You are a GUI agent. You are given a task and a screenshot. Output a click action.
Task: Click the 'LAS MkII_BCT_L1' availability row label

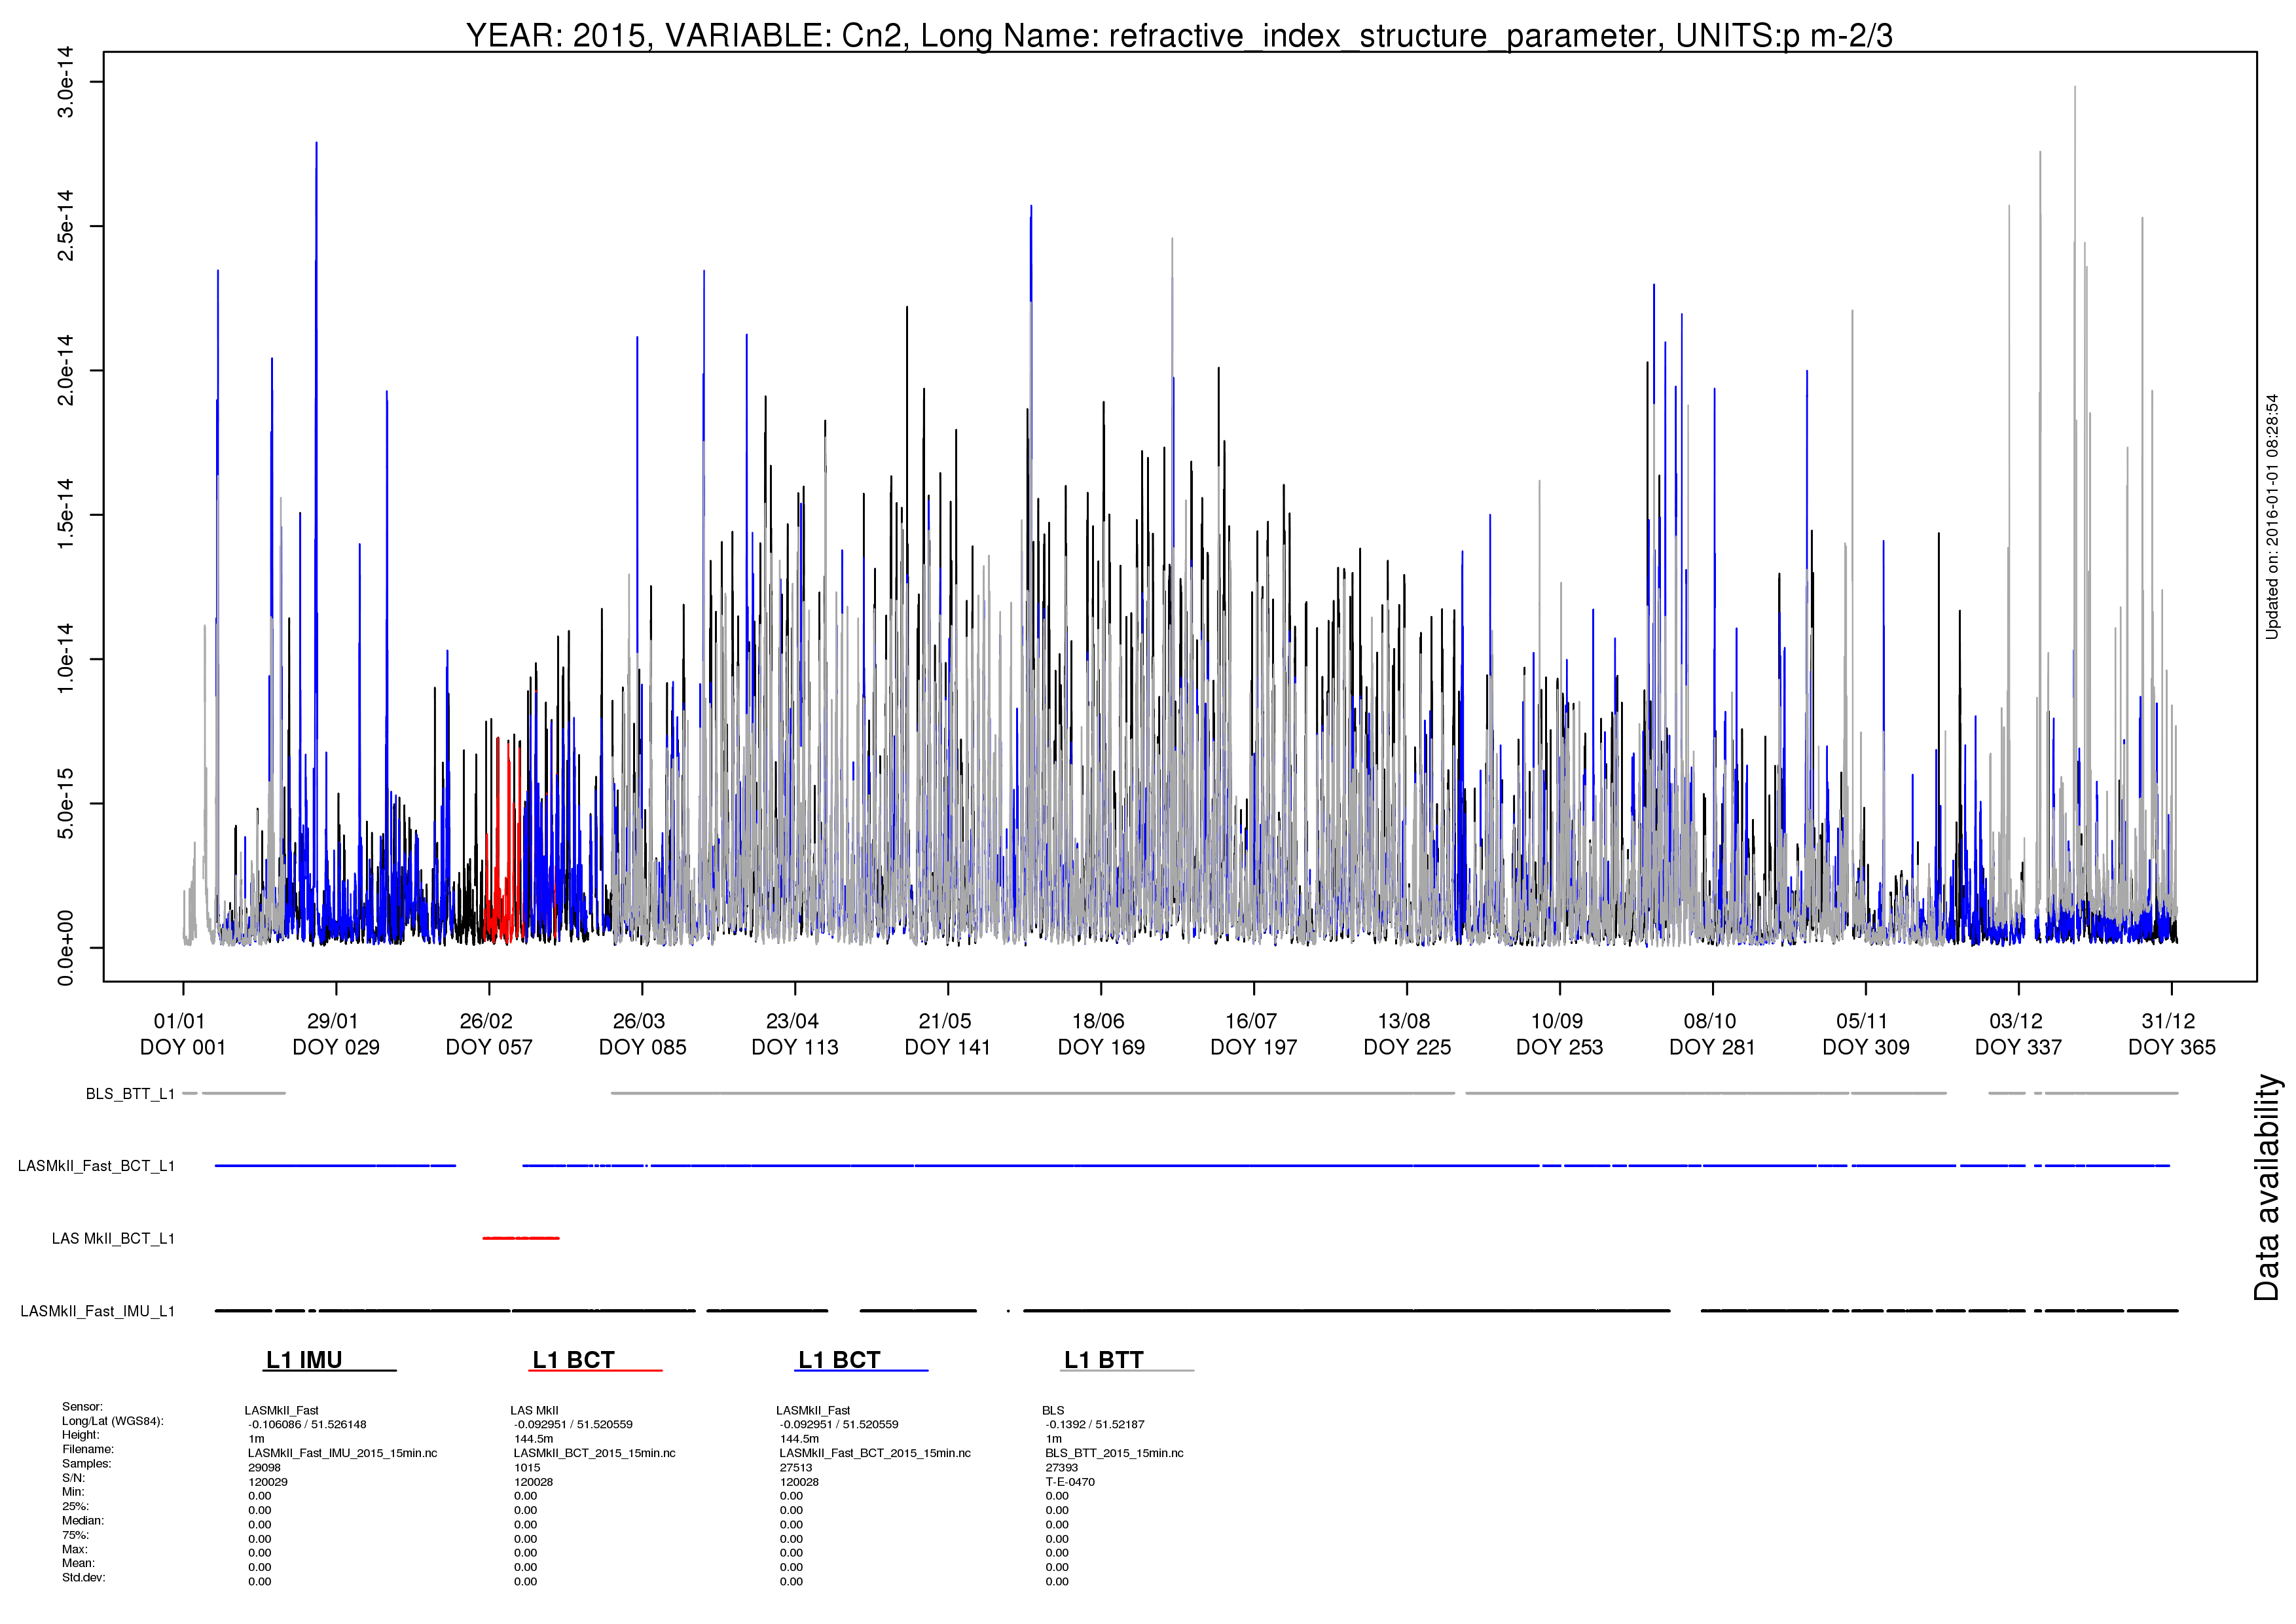(113, 1239)
